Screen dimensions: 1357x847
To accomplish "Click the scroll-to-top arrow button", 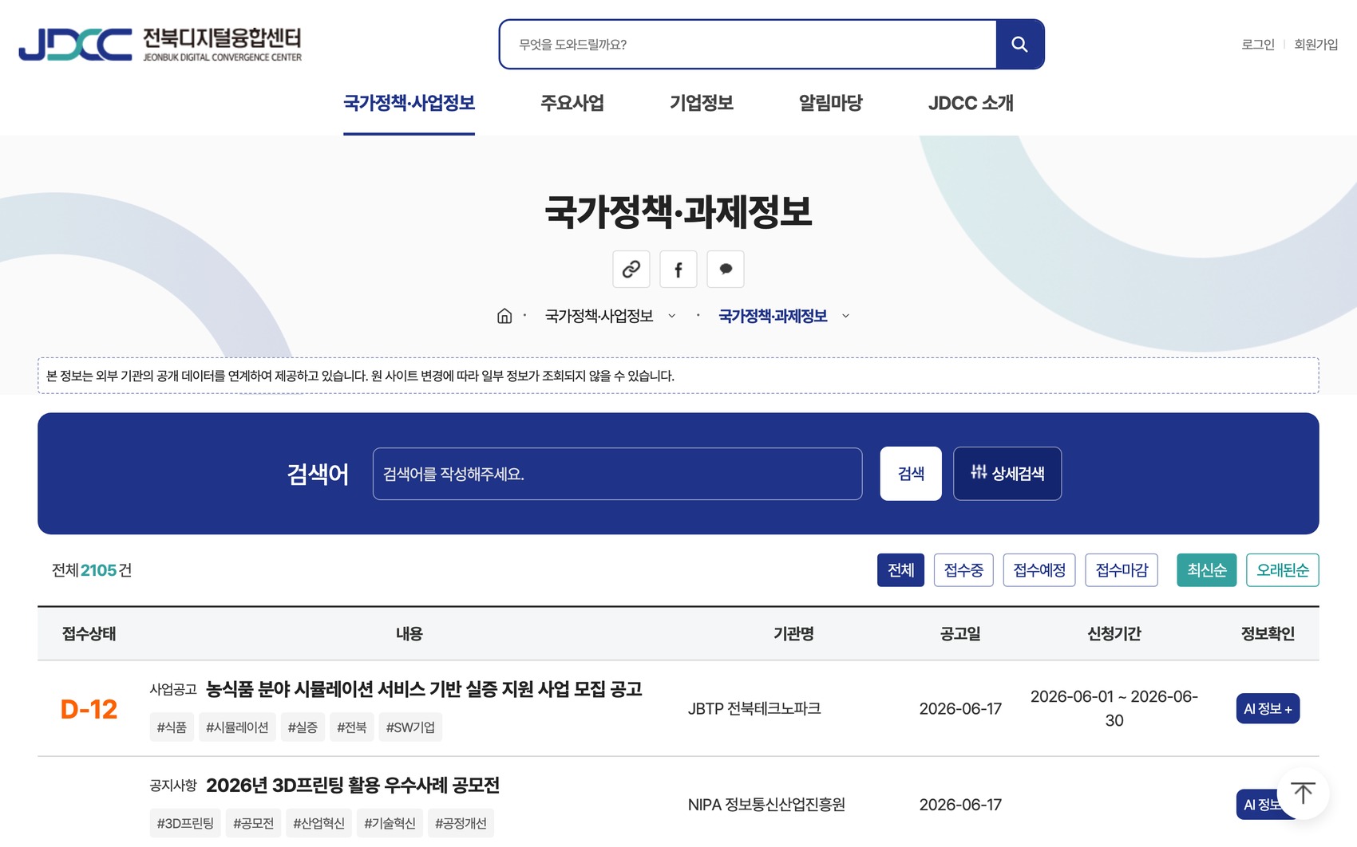I will click(x=1303, y=793).
